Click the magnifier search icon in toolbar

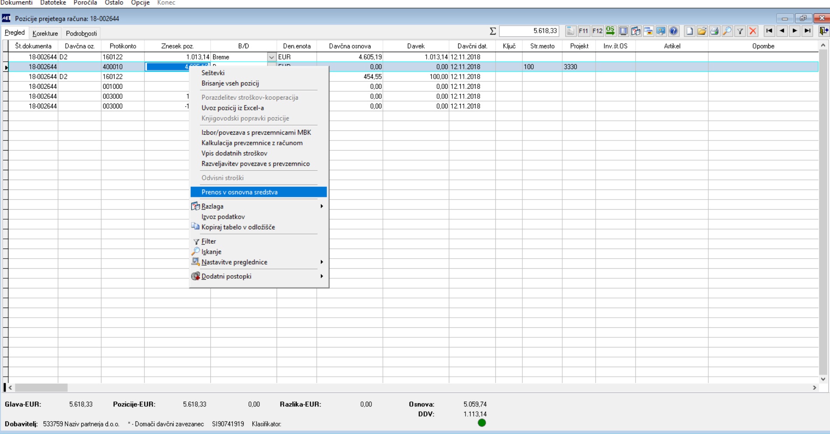(x=727, y=31)
